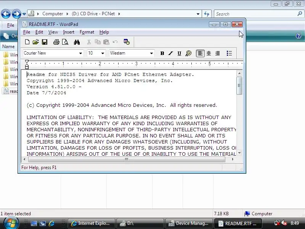
Task: Undo the last action in WordPad
Action: pyautogui.click(x=115, y=42)
